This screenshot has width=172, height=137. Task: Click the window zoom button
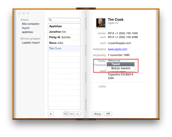coord(28,13)
